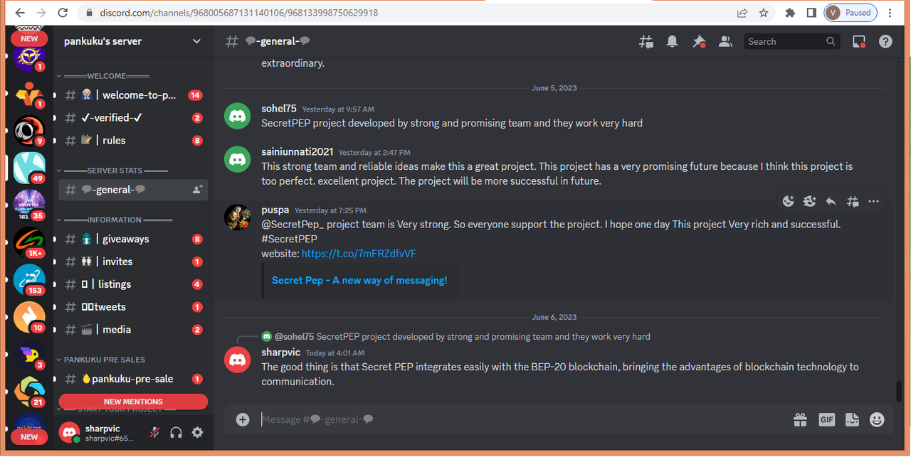This screenshot has width=911, height=457.
Task: Click the Chrome Paused profile button
Action: pos(851,13)
